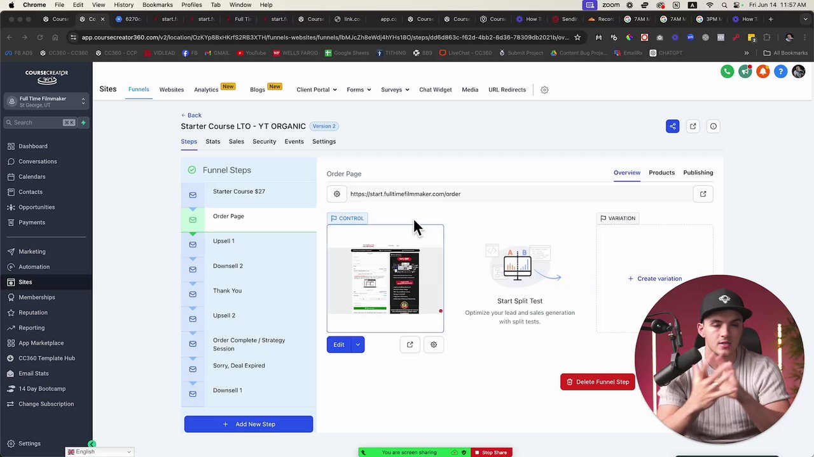
Task: Click the control page thumbnail preview
Action: 385,279
